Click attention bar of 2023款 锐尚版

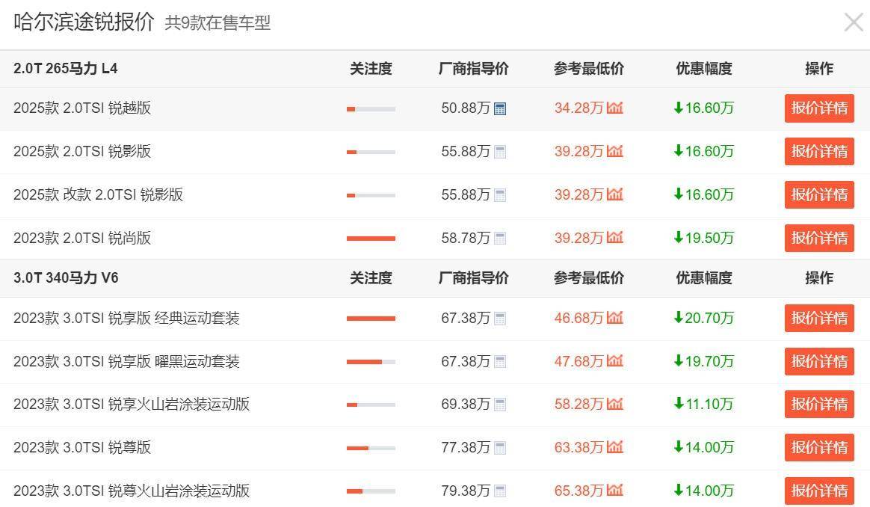click(x=371, y=239)
